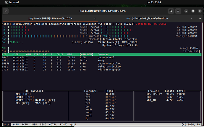
Task: Select the Xorg process row
Action: point(101,60)
